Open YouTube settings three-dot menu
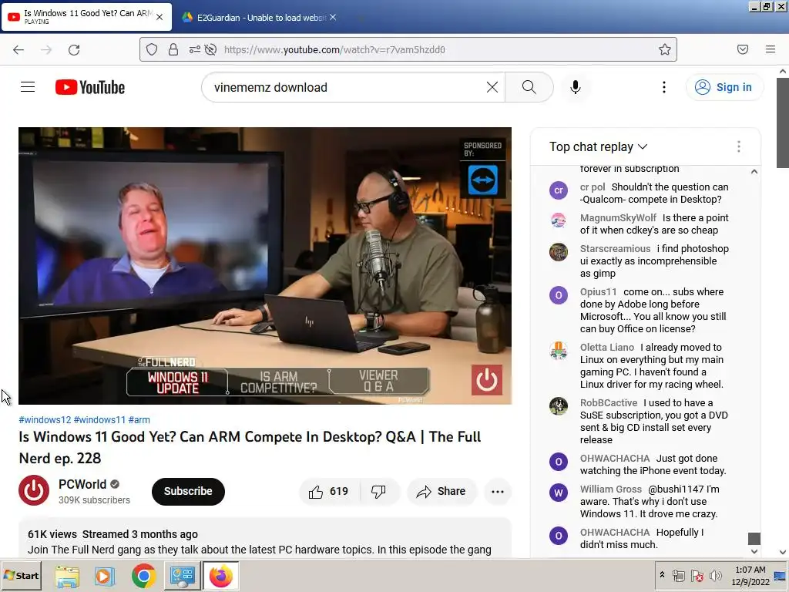789x592 pixels. (x=663, y=87)
